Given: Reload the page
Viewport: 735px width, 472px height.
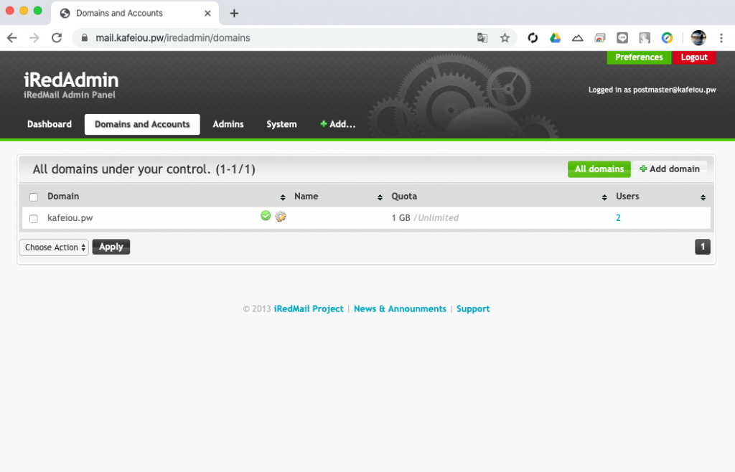Looking at the screenshot, I should click(x=57, y=38).
